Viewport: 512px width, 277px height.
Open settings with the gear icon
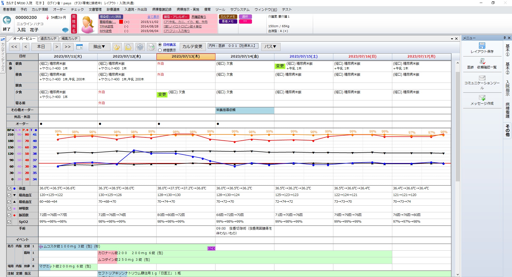coord(140,47)
